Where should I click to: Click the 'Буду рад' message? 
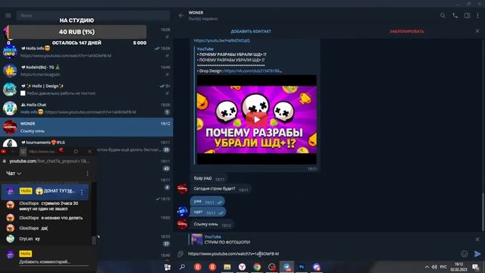point(209,178)
